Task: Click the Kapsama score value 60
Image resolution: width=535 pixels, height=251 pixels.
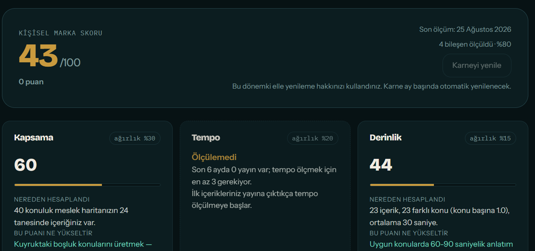Action: click(x=25, y=165)
